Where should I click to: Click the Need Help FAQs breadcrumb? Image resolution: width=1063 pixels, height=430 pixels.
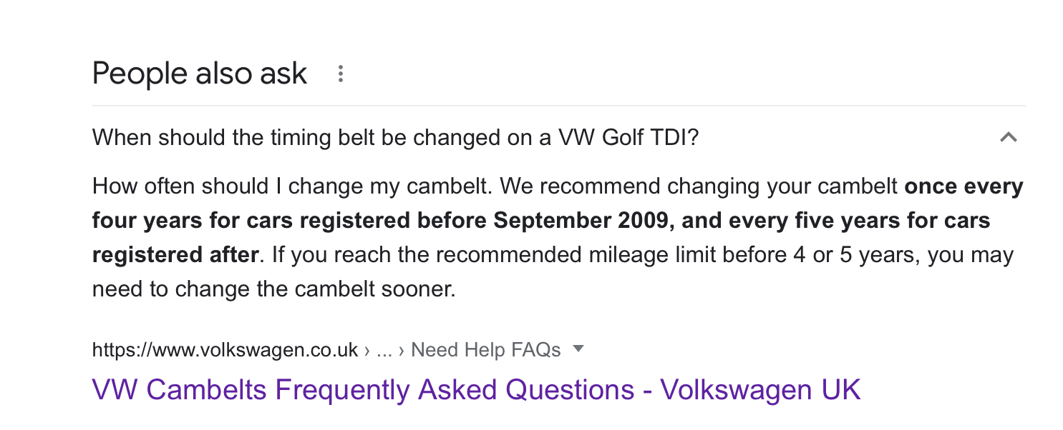coord(486,350)
